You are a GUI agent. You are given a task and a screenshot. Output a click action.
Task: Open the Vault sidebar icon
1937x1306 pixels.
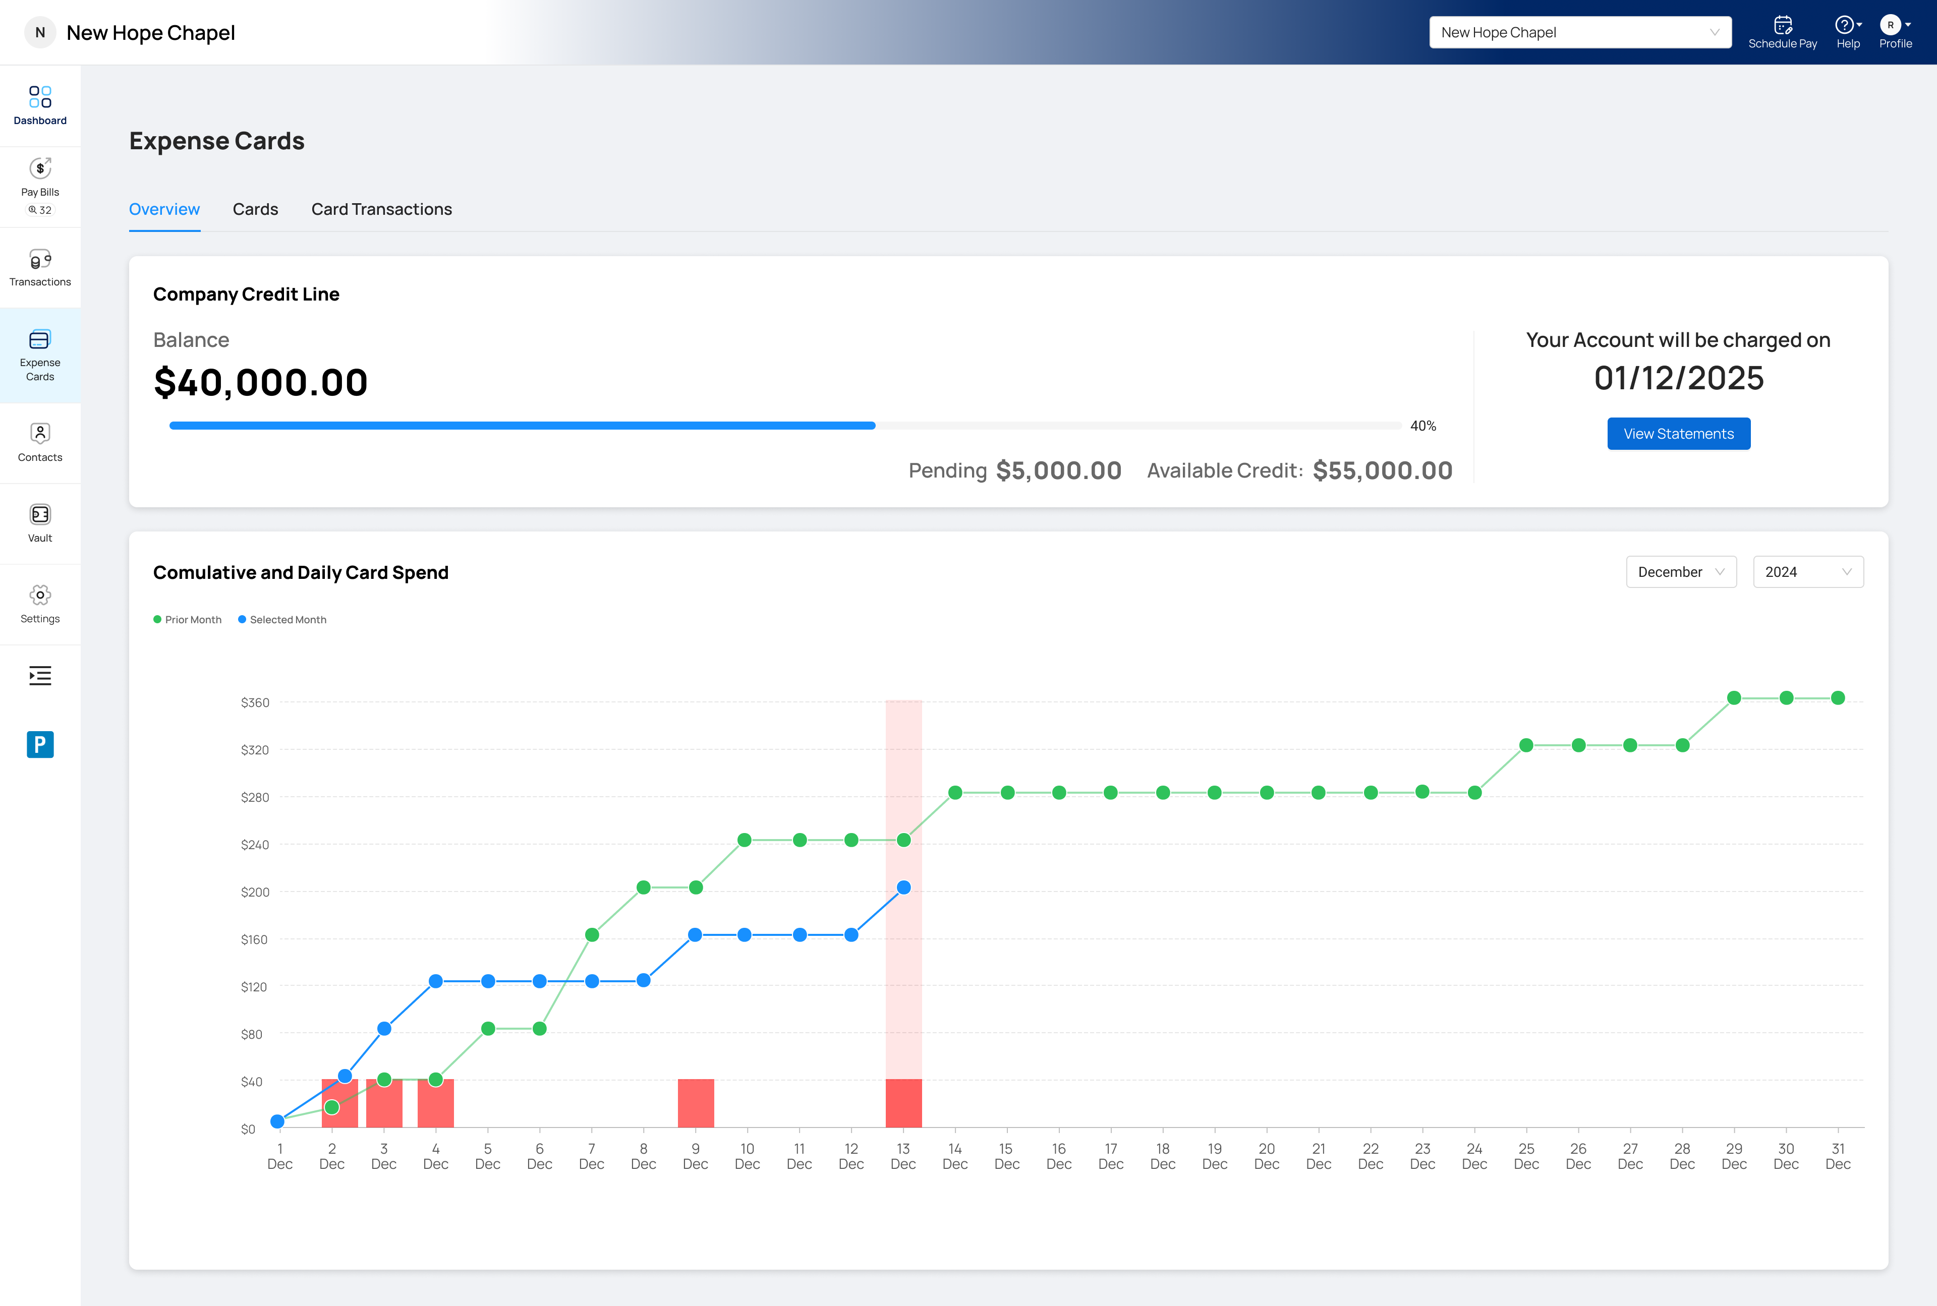(40, 524)
